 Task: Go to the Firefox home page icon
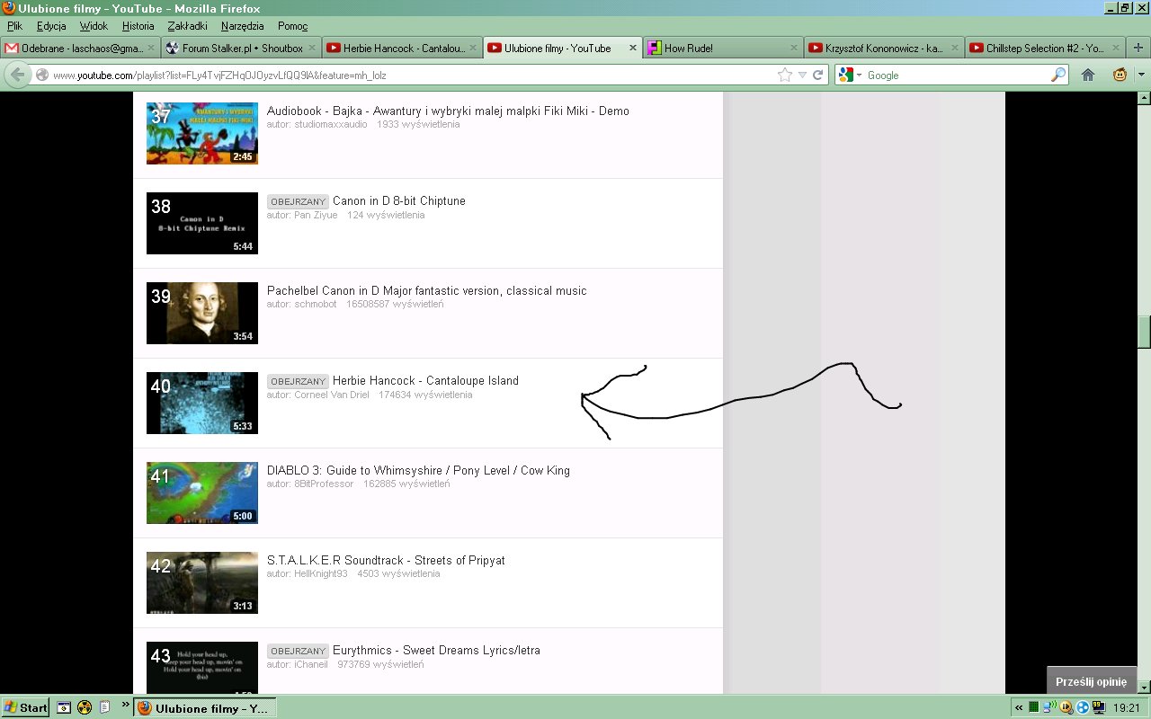point(1088,75)
